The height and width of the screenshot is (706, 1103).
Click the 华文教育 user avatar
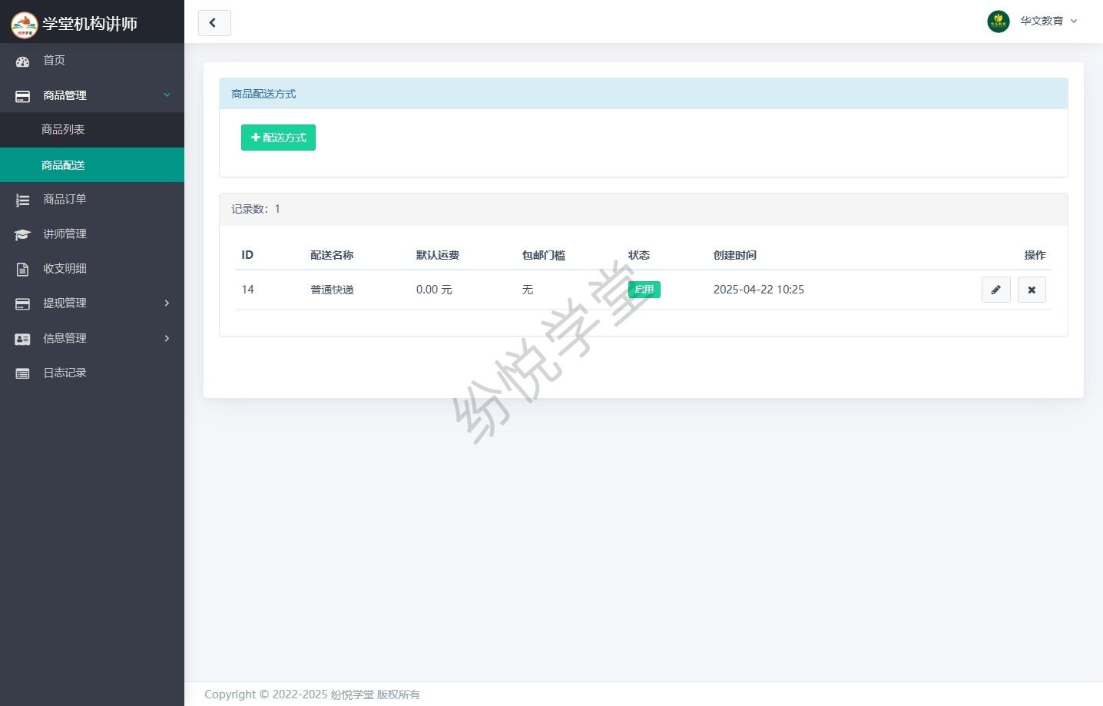(x=998, y=22)
